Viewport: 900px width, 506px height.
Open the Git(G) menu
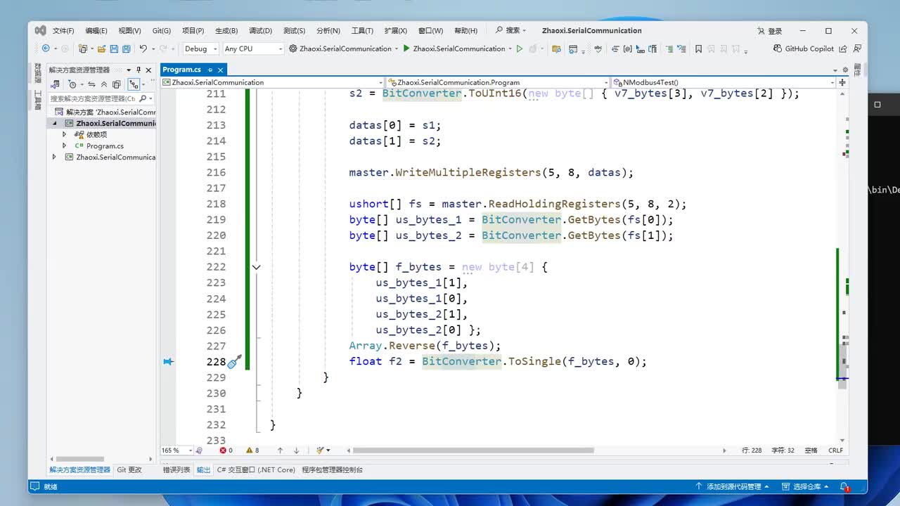(162, 31)
